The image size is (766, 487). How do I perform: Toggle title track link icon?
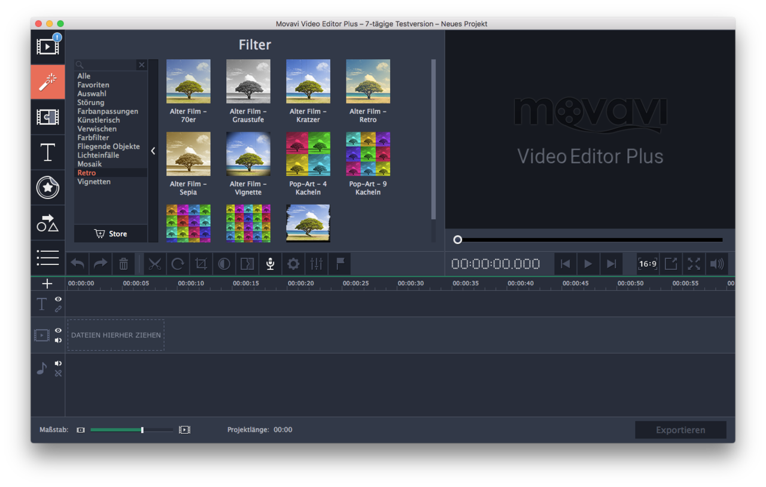(58, 309)
